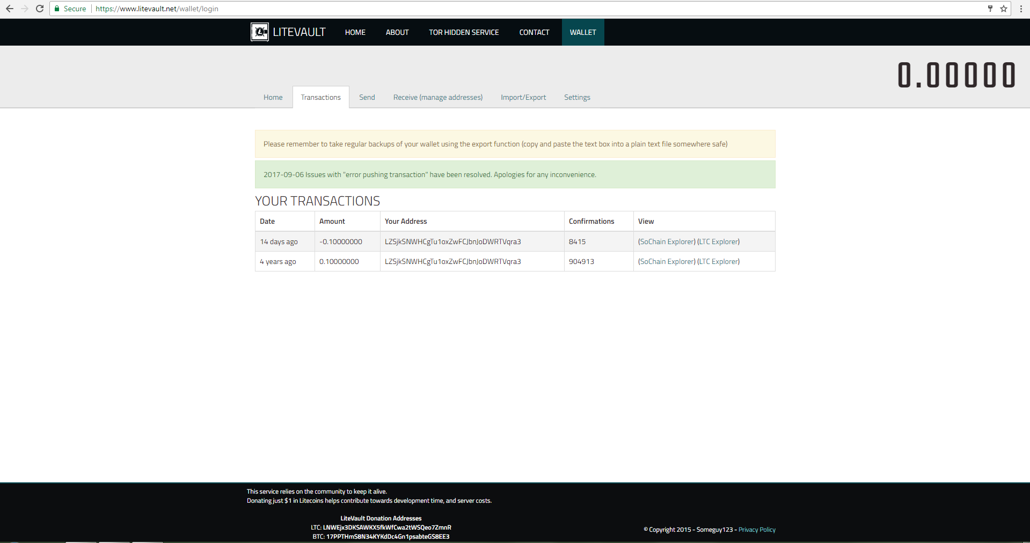
Task: Click the browser forward arrow
Action: [x=25, y=9]
